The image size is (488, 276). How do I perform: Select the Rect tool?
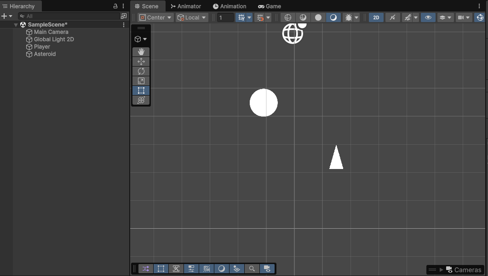141,90
